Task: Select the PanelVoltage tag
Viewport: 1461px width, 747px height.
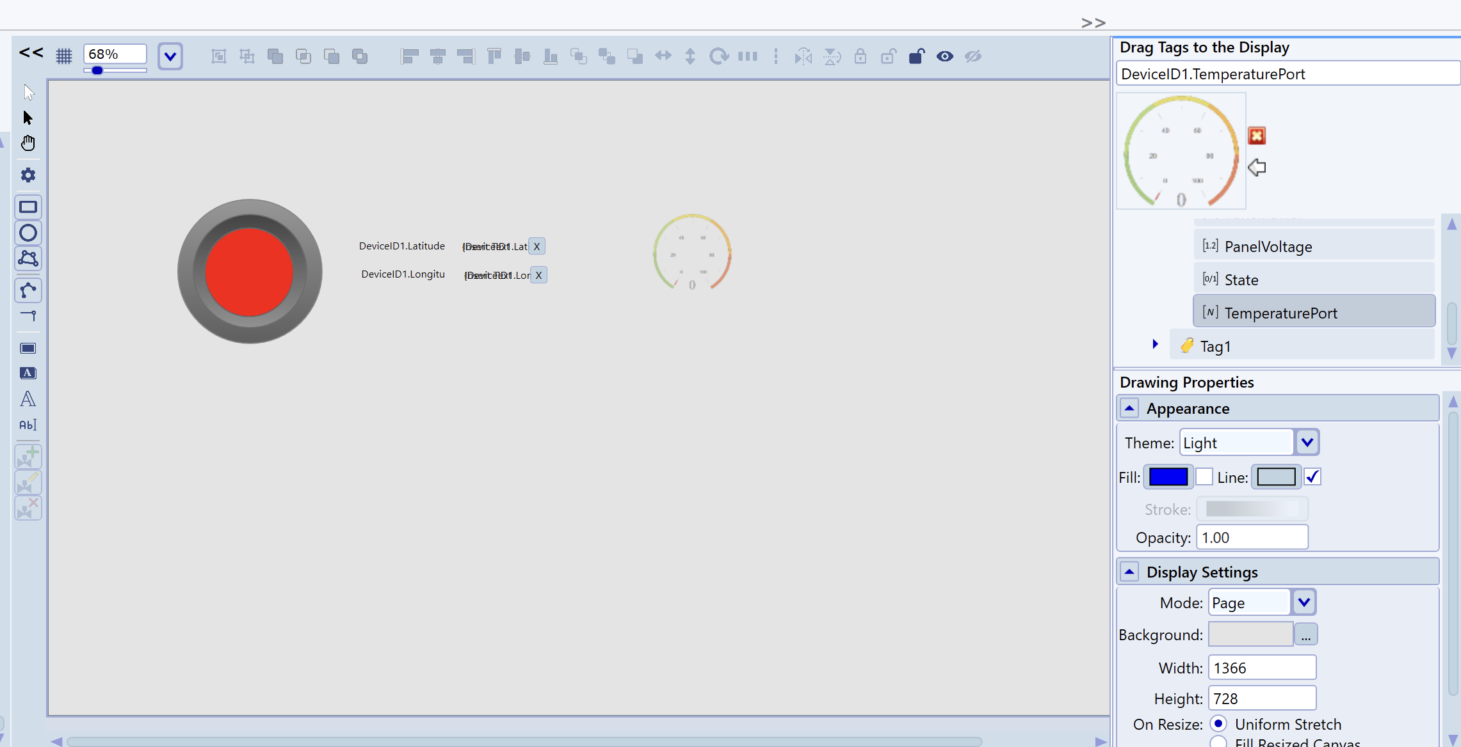Action: (1314, 246)
